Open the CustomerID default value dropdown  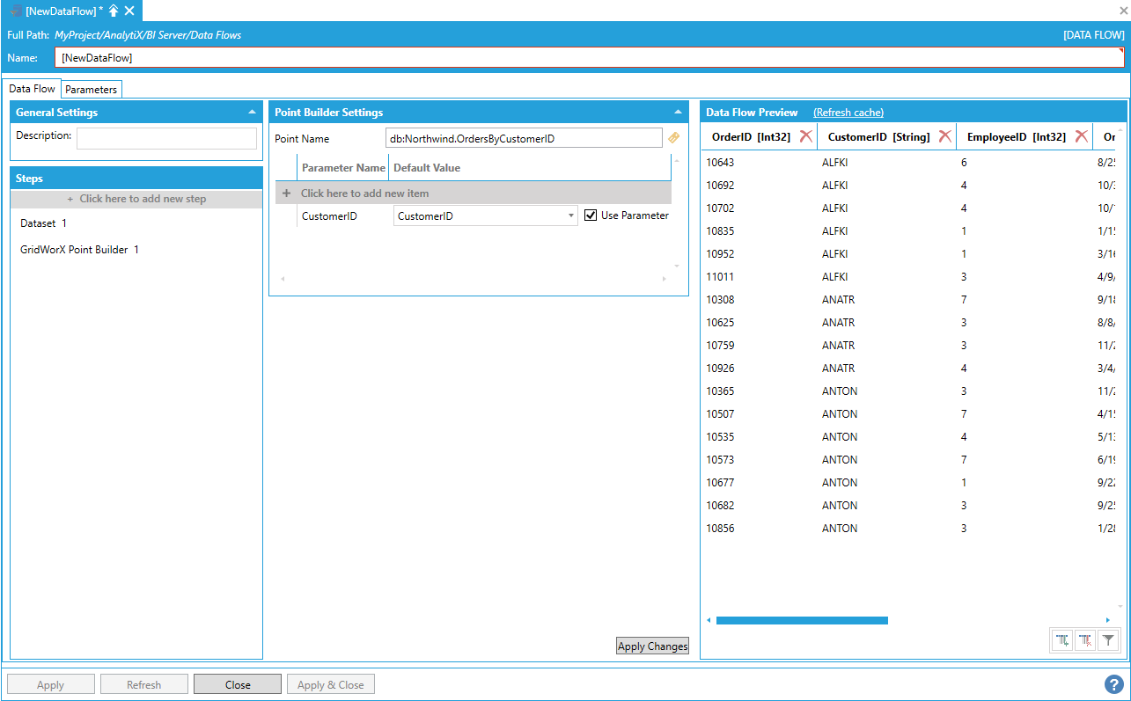(571, 215)
